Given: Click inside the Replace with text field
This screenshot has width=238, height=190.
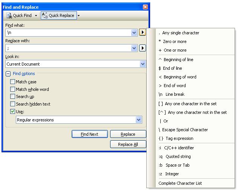Looking at the screenshot, I should [68, 48].
